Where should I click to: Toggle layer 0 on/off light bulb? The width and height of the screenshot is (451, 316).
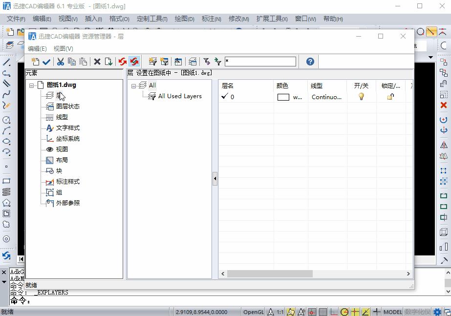362,97
